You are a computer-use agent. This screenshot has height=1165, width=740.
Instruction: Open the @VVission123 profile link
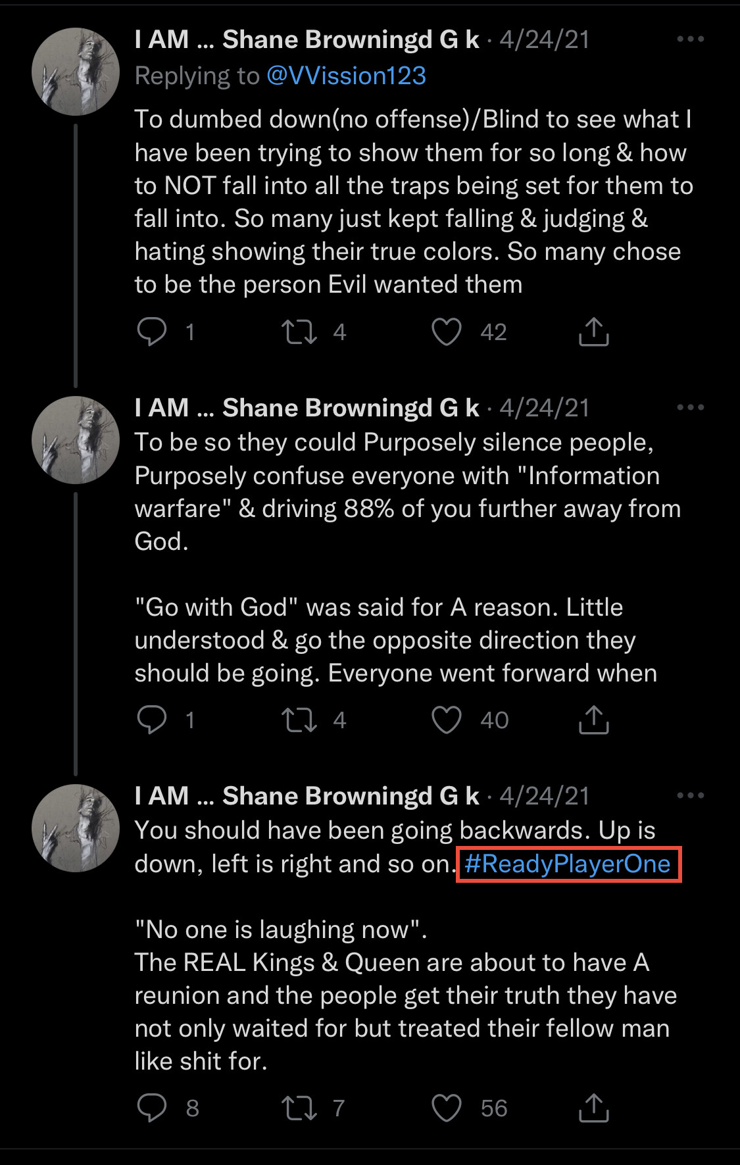point(346,76)
